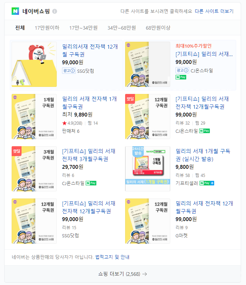Click the 광고 info badge for SSG닷컴
Screen dimensions: 246x285
point(69,71)
